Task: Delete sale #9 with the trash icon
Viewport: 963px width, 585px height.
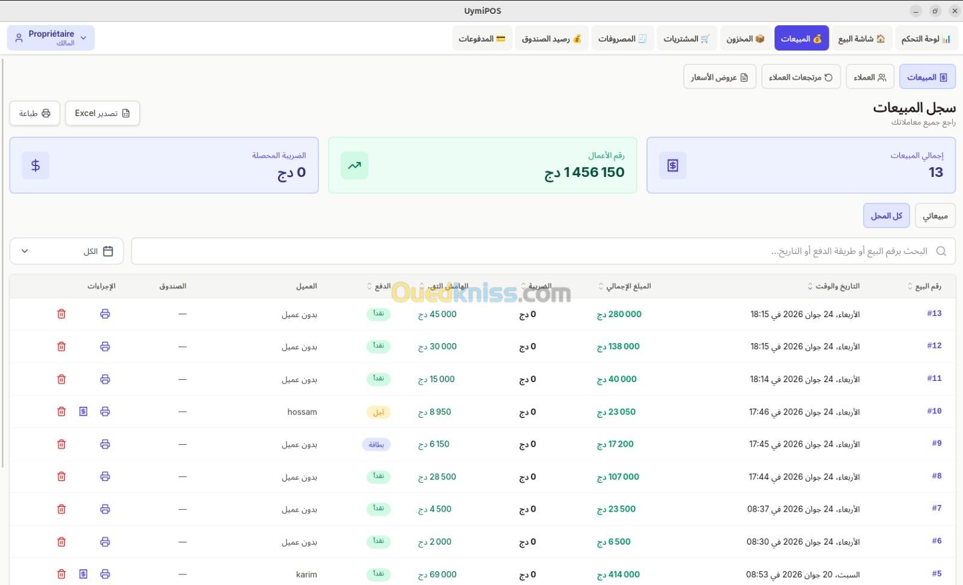Action: point(61,444)
